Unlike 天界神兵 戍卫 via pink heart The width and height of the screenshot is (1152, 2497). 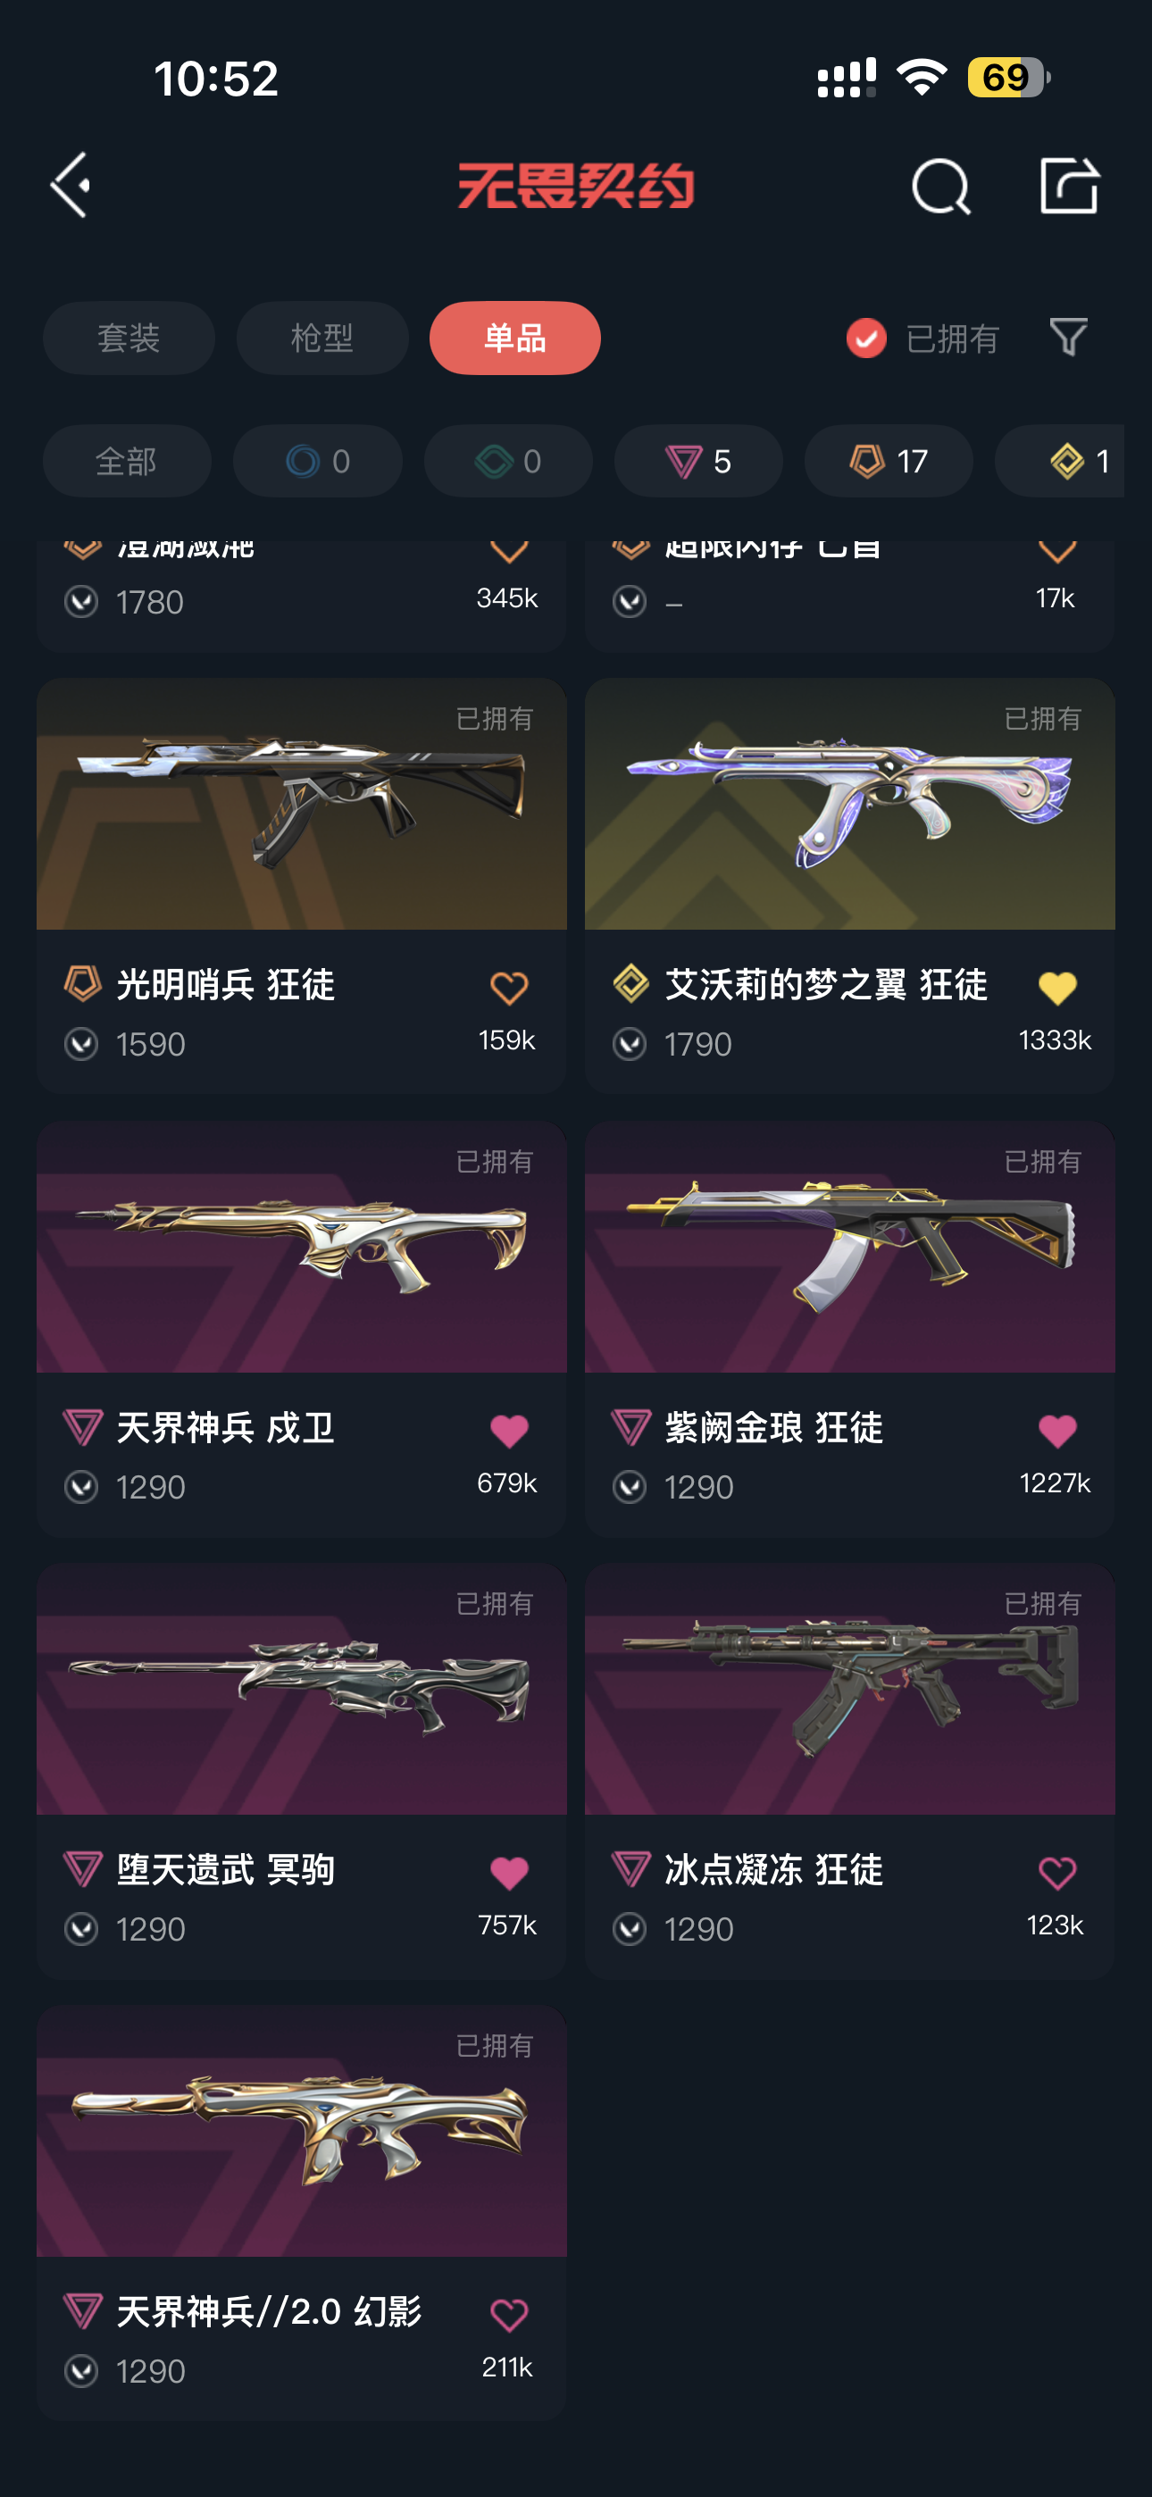click(x=508, y=1431)
